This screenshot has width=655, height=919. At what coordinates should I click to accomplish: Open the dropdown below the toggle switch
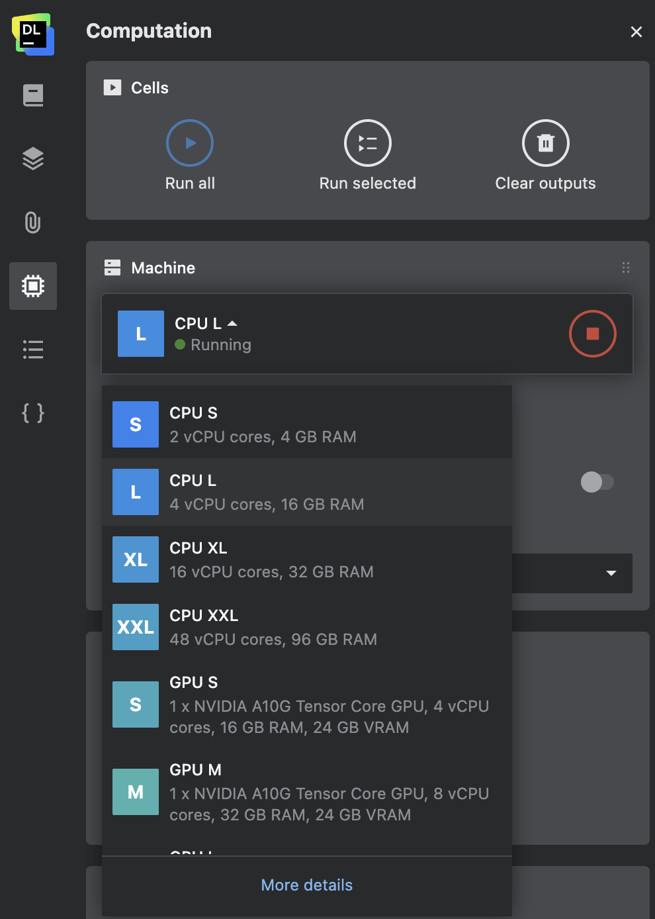click(610, 573)
